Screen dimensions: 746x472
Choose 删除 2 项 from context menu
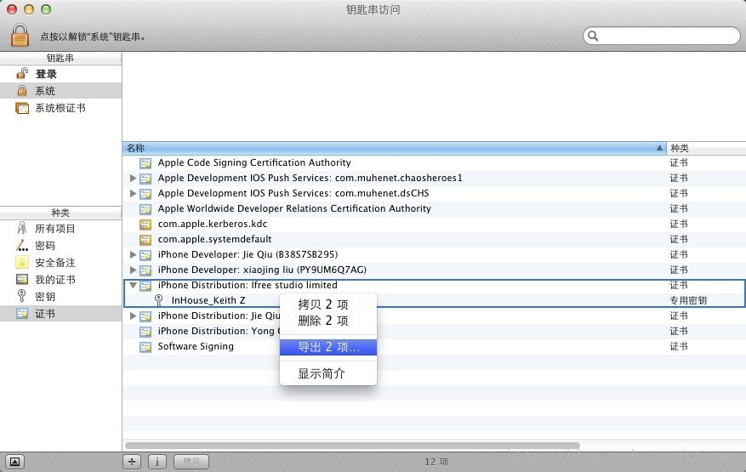pos(328,321)
